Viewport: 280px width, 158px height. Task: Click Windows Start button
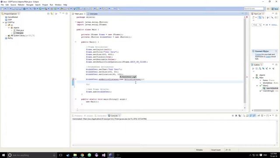tap(3, 155)
